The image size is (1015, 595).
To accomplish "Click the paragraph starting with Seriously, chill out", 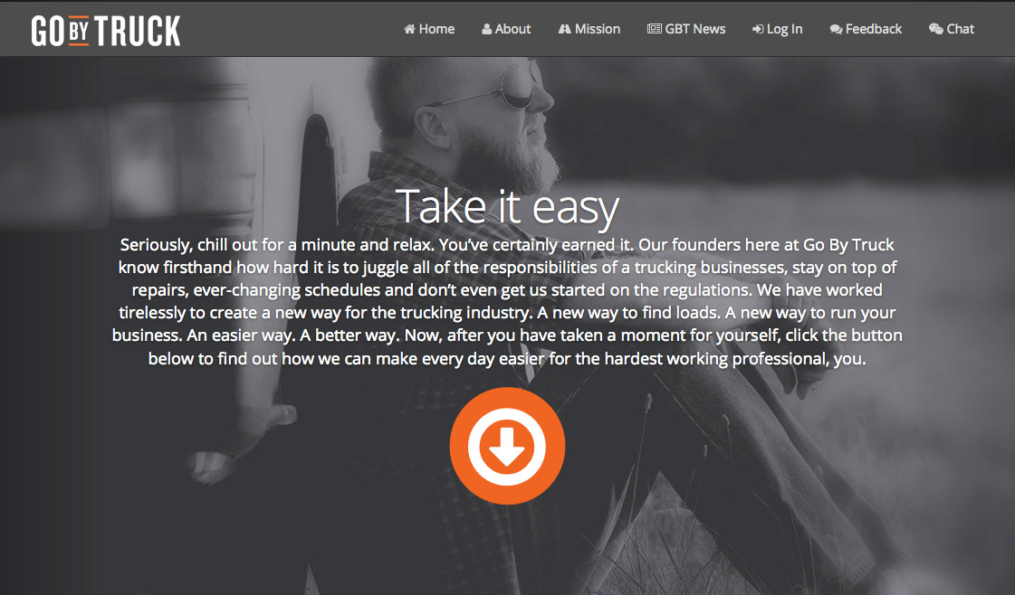I will click(x=507, y=301).
